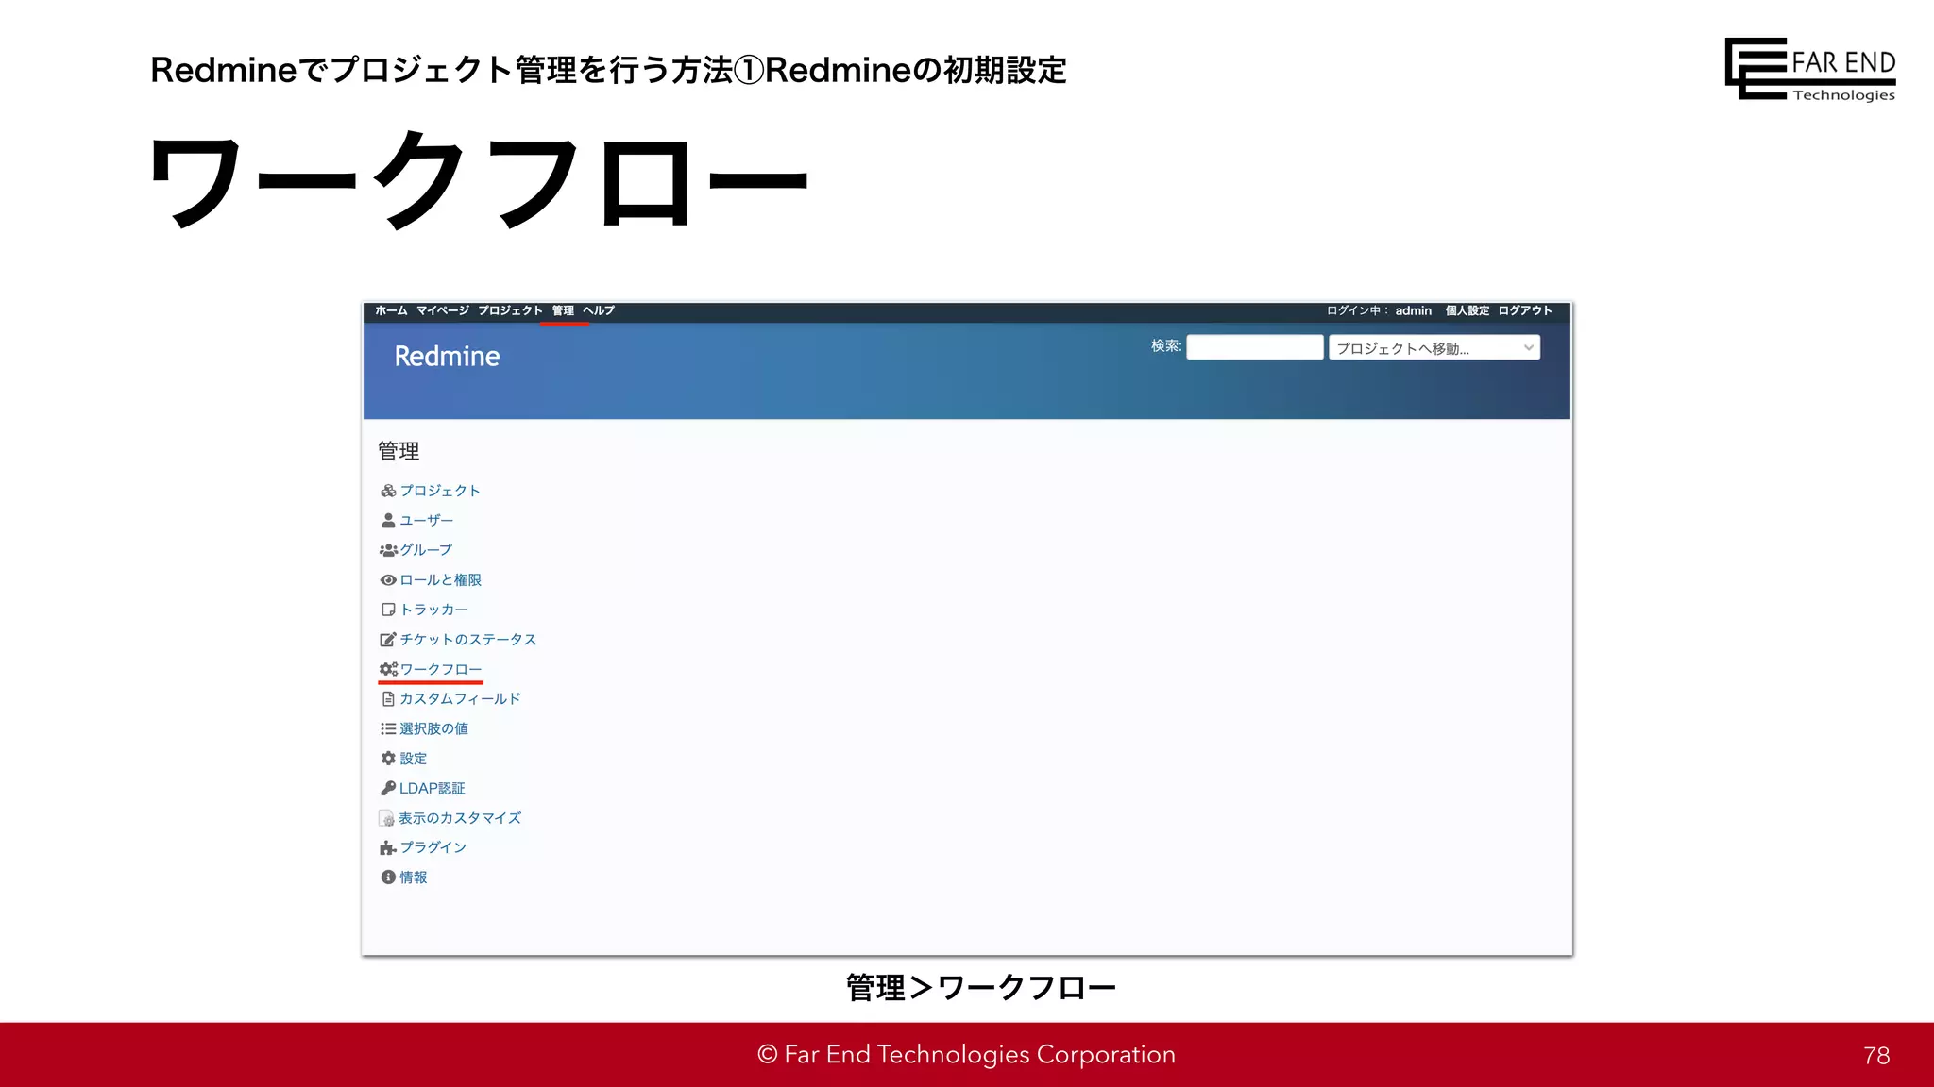Screen dimensions: 1934x1087
Task: Open the プラグイン link
Action: 433,847
